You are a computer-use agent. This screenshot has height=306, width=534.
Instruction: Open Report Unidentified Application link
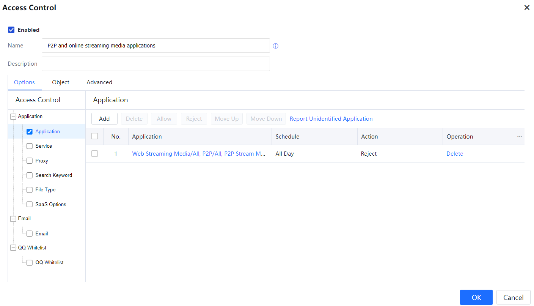(x=331, y=119)
